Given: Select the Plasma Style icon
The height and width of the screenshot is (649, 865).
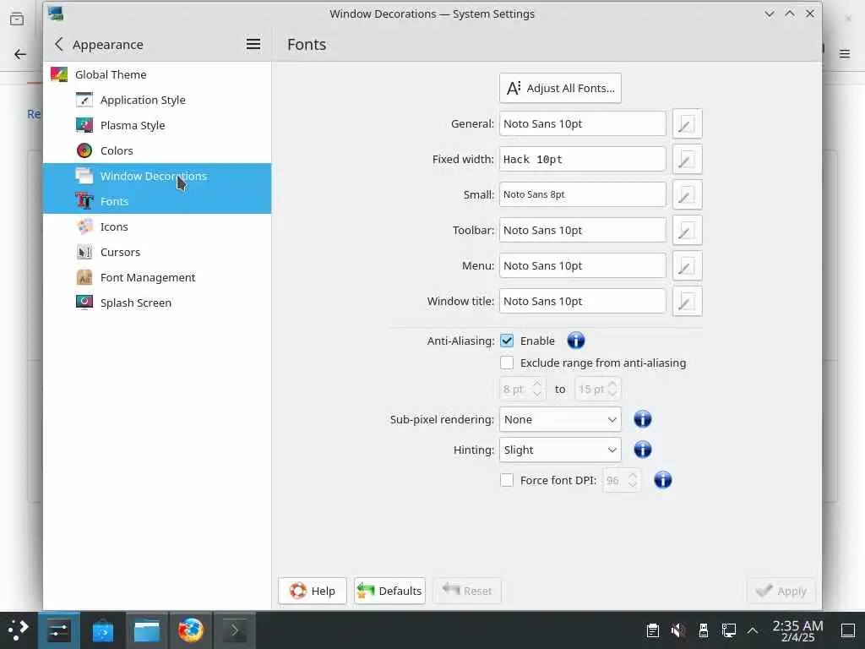Looking at the screenshot, I should tap(84, 125).
